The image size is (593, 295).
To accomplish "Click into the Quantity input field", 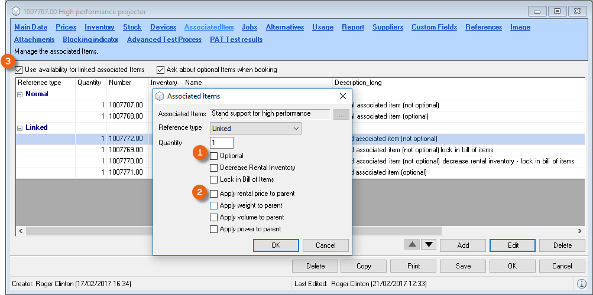I will click(222, 143).
